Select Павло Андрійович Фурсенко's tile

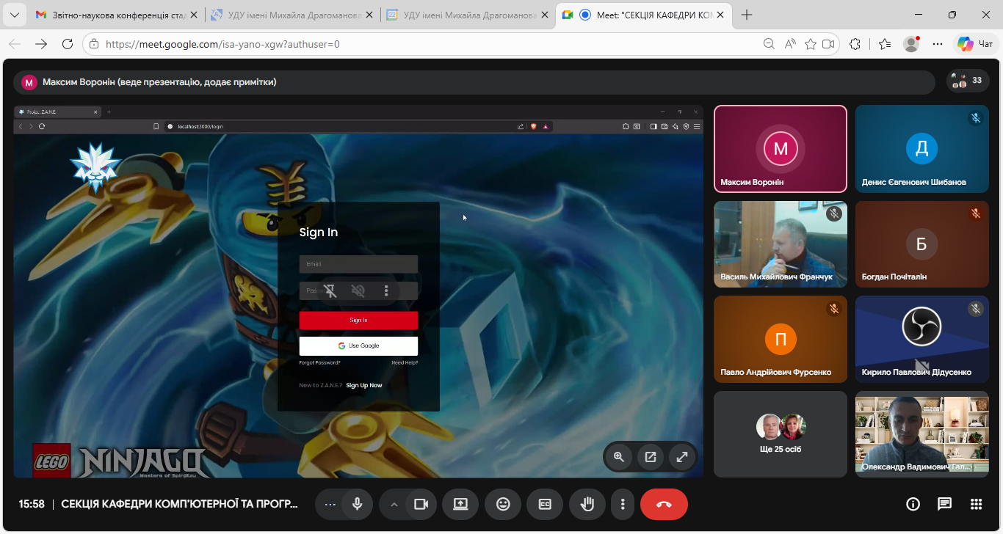(x=781, y=339)
